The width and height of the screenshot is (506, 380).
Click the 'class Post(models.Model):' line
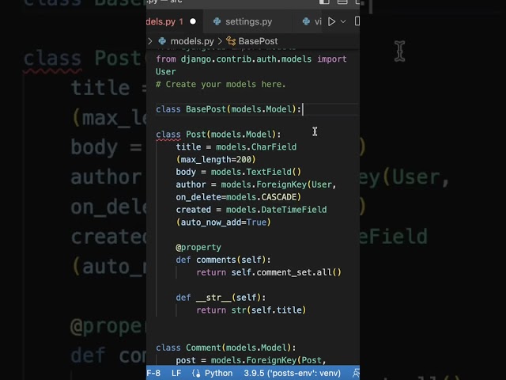[x=218, y=135]
